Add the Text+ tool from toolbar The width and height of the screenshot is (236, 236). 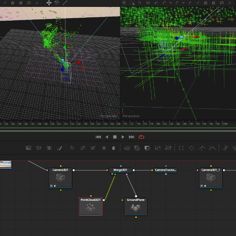tap(49, 148)
